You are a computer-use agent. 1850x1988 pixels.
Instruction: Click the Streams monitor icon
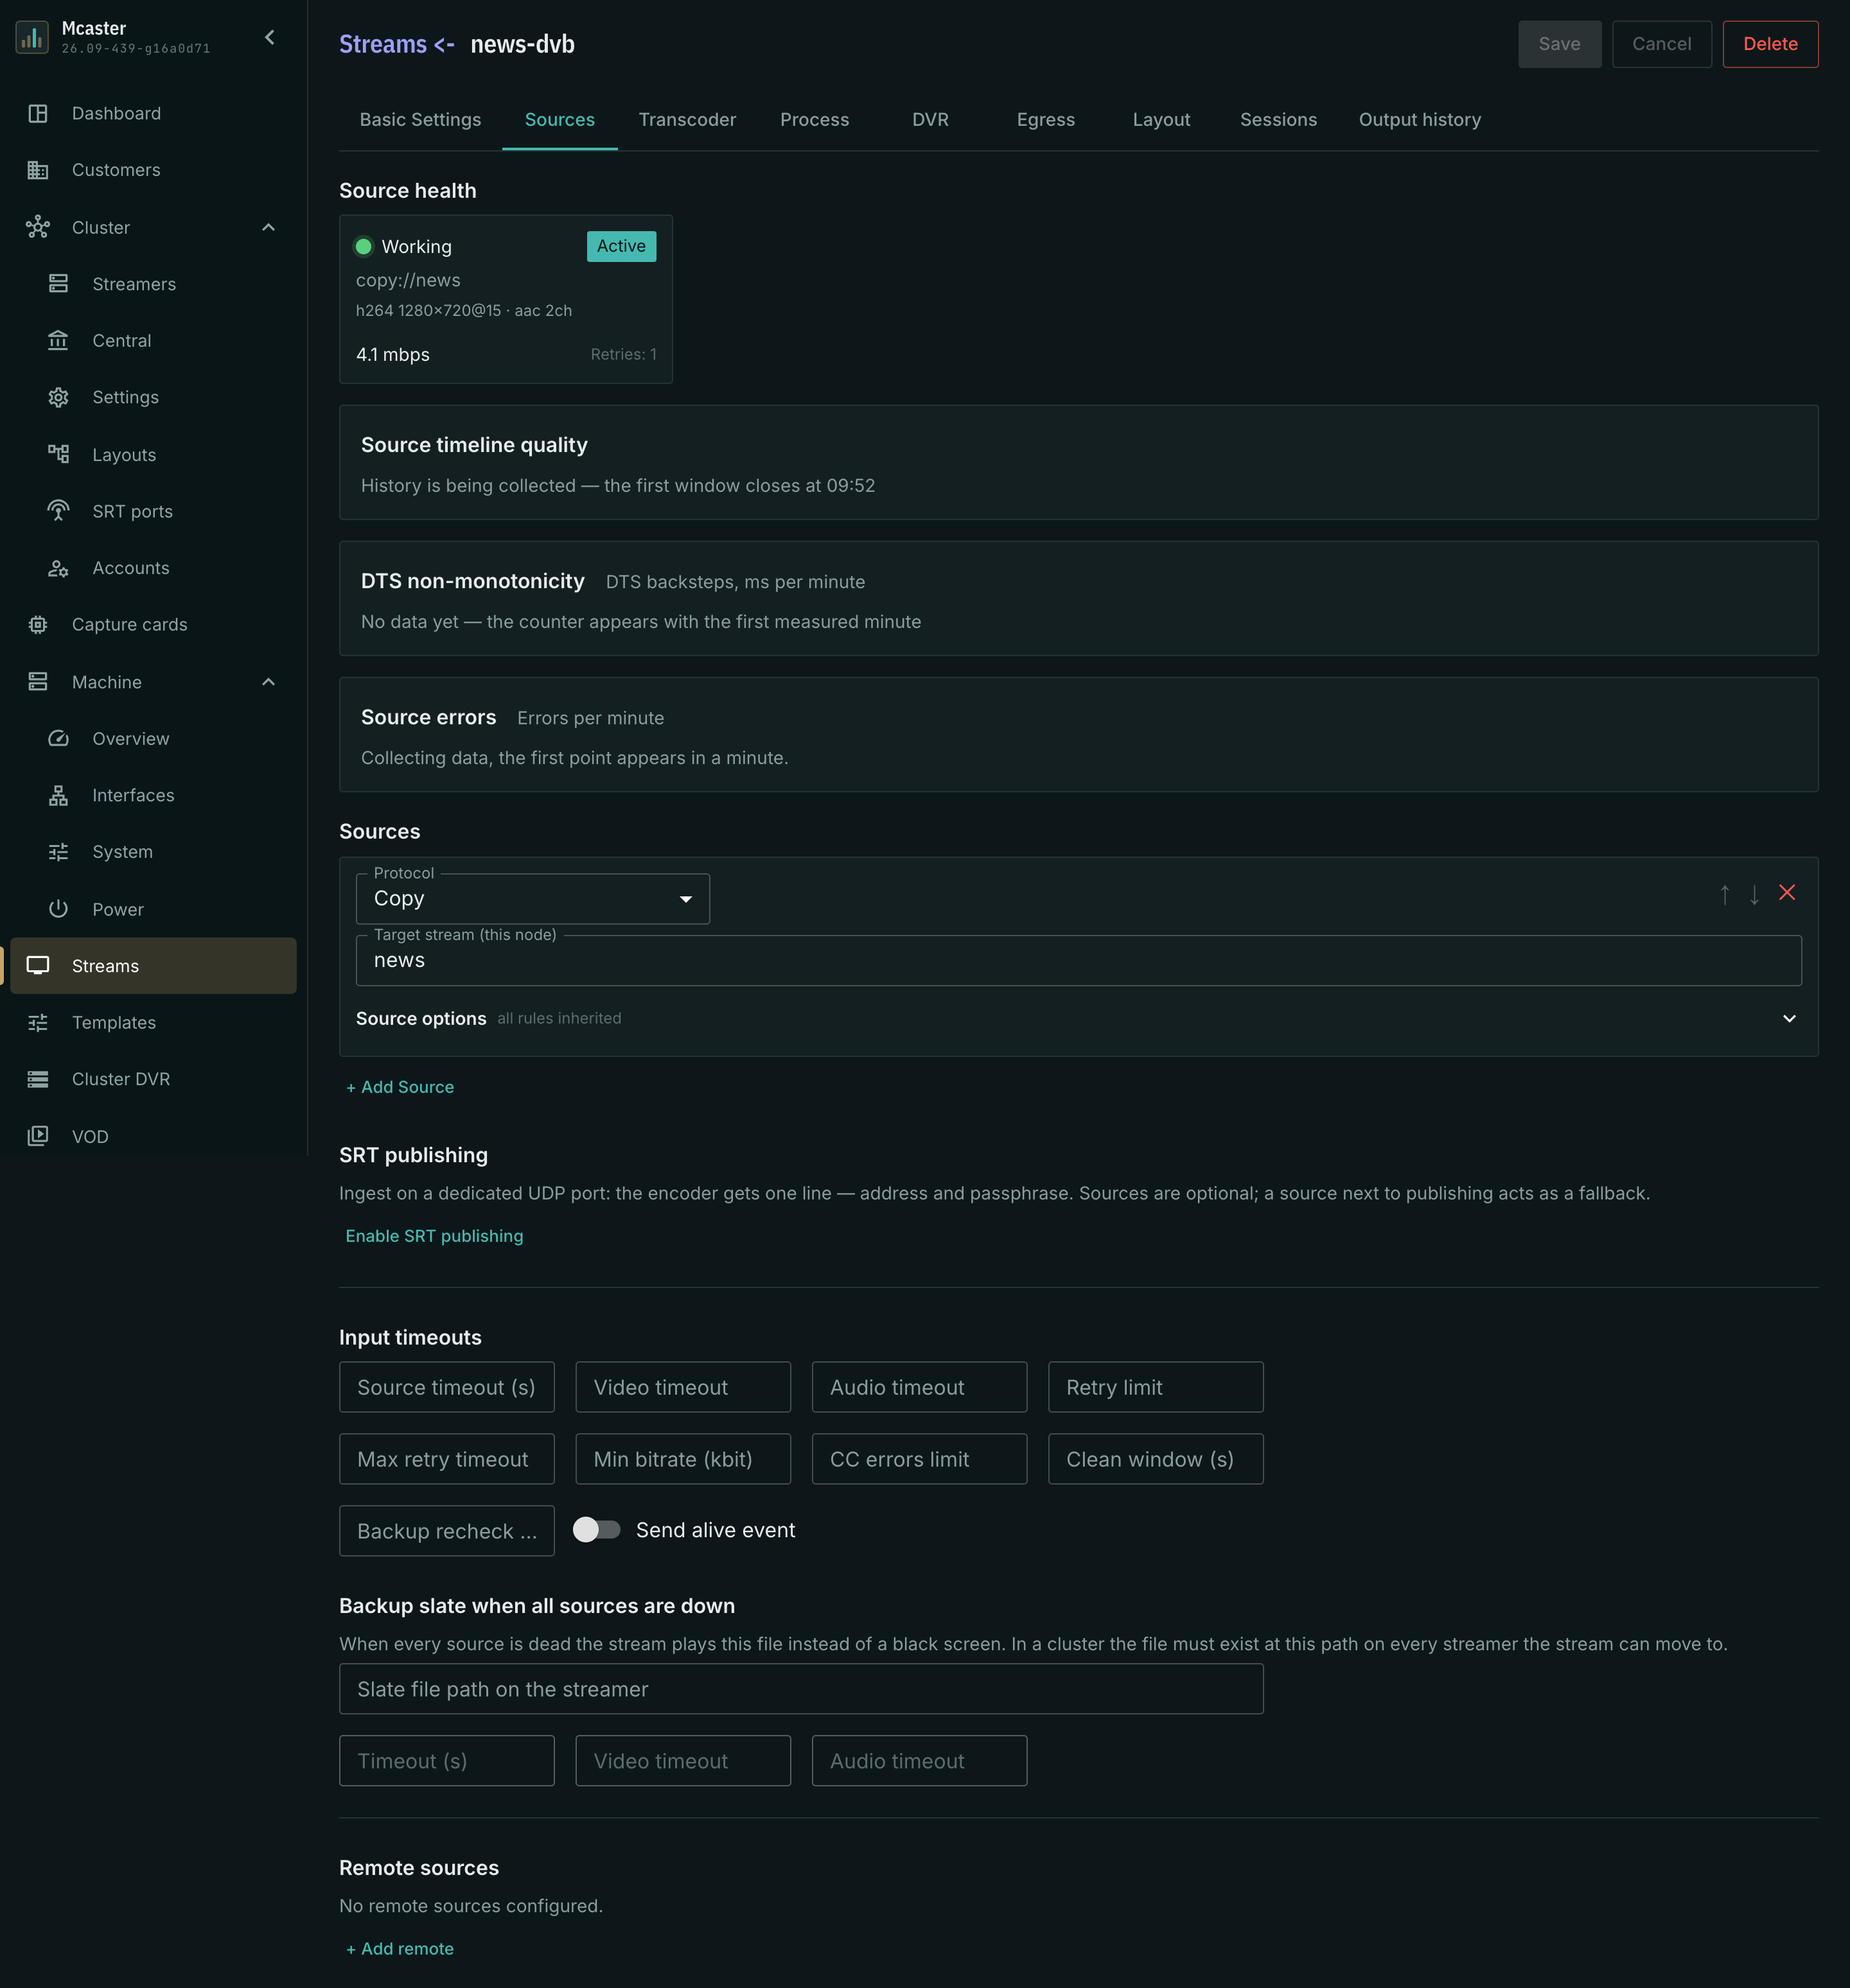coord(38,966)
